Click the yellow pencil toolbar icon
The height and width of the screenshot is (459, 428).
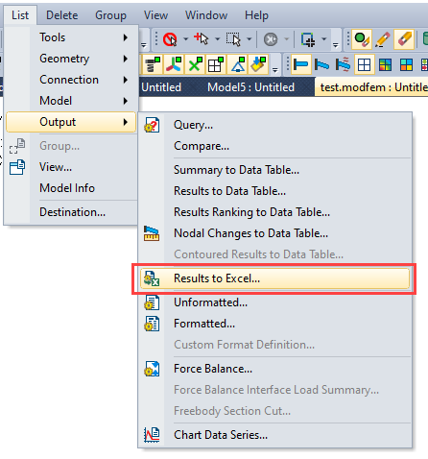point(383,39)
